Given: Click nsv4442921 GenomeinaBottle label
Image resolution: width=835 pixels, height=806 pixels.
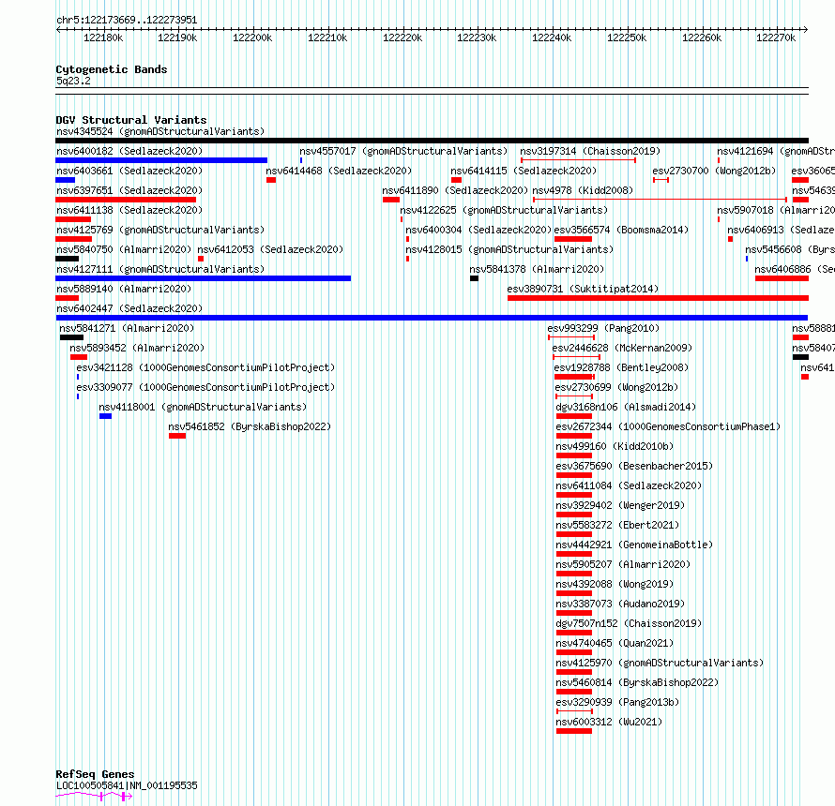Looking at the screenshot, I should 634,545.
